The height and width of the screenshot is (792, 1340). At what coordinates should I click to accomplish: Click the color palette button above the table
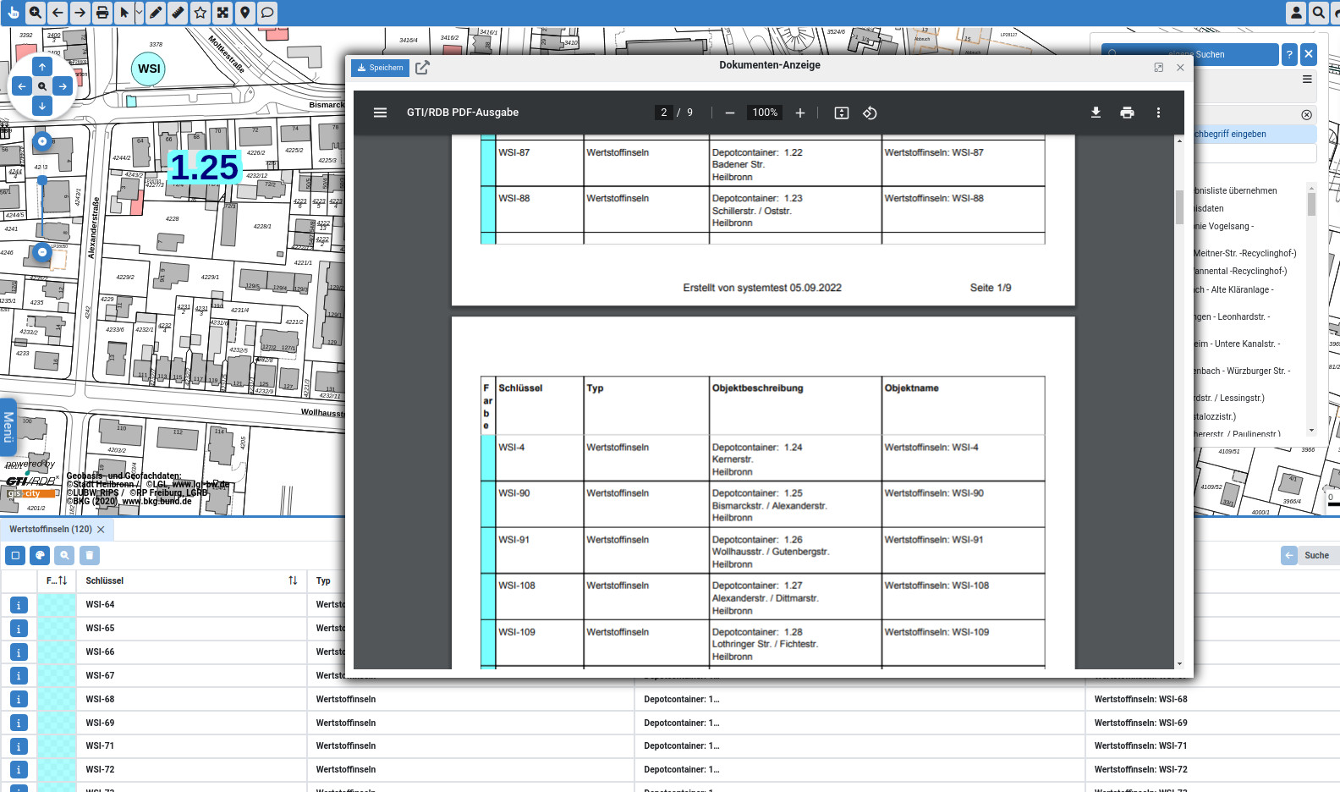click(x=40, y=555)
